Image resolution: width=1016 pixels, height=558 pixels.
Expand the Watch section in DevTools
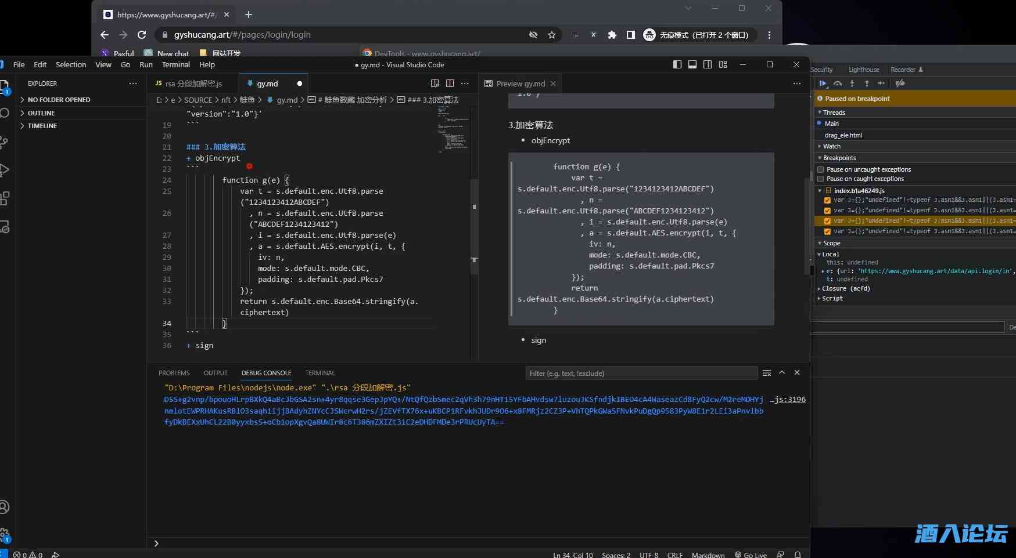(x=831, y=146)
